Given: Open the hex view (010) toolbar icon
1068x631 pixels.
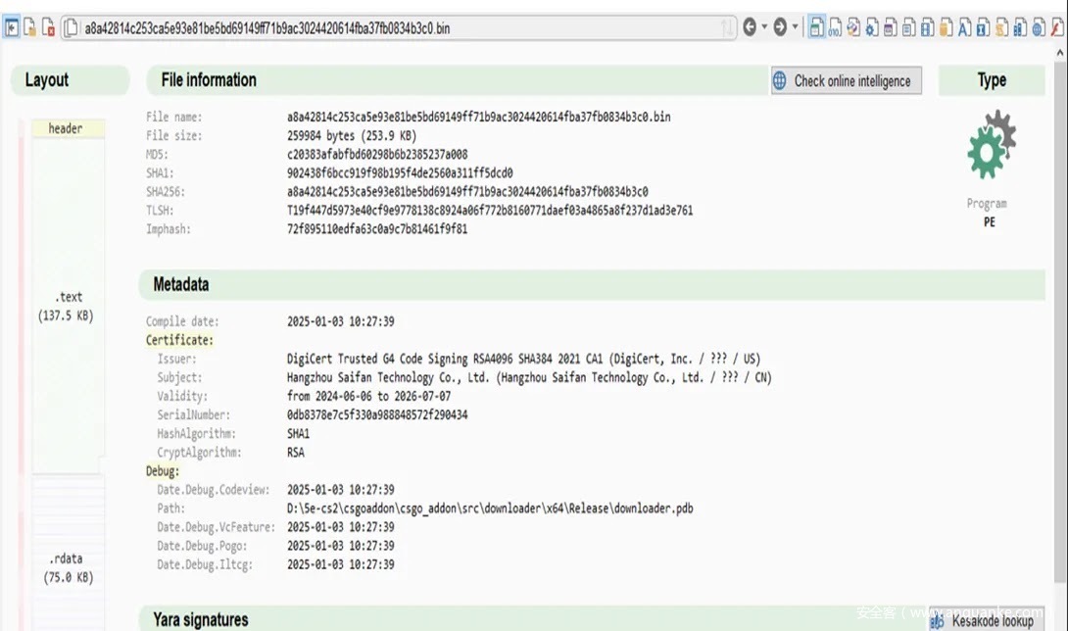Looking at the screenshot, I should coord(835,27).
